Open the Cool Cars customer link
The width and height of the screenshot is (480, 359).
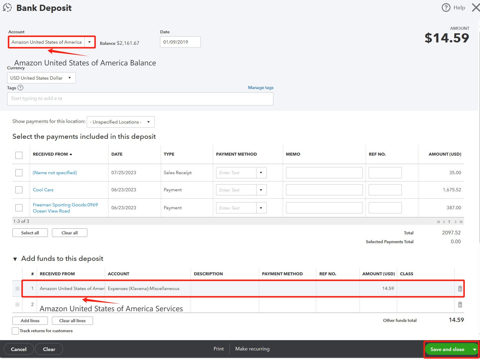click(43, 190)
